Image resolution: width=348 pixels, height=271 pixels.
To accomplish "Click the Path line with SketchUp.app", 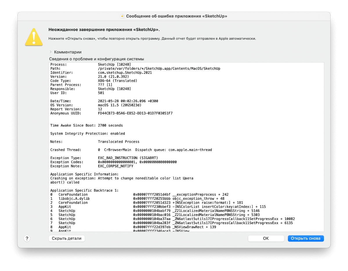I will point(135,69).
